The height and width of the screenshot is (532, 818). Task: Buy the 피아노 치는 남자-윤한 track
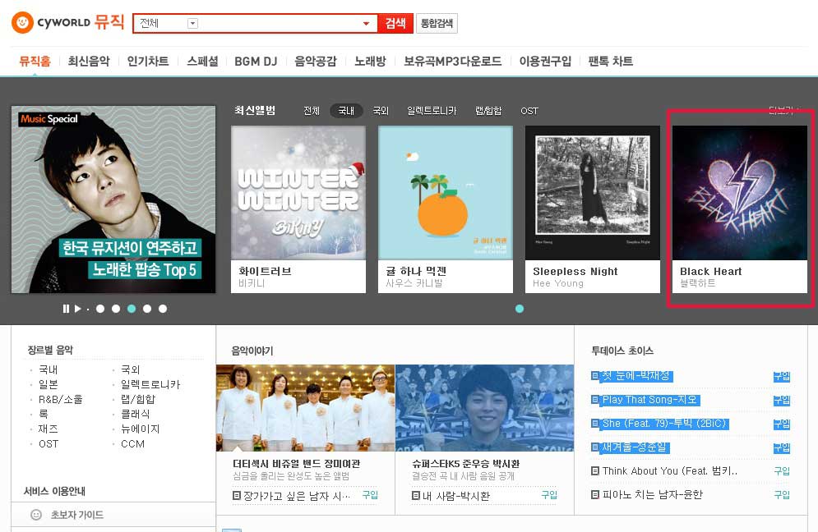tap(782, 494)
